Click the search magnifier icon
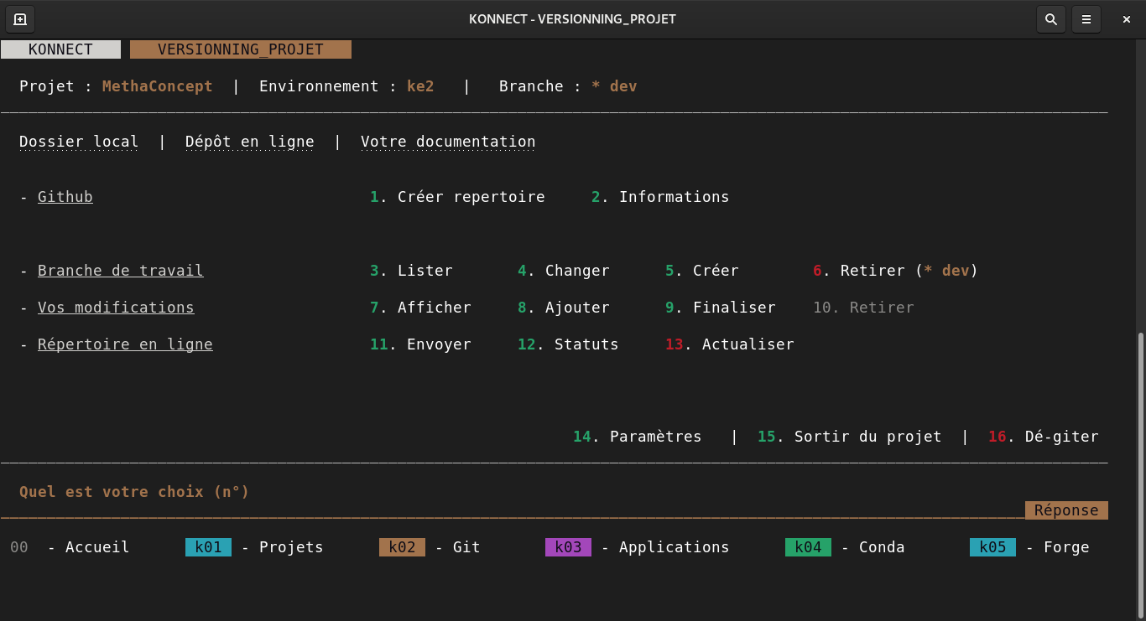Image resolution: width=1146 pixels, height=621 pixels. coord(1050,19)
